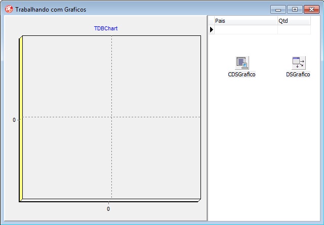This screenshot has height=225, width=324.
Task: Click the TDBChart title text
Action: [105, 29]
